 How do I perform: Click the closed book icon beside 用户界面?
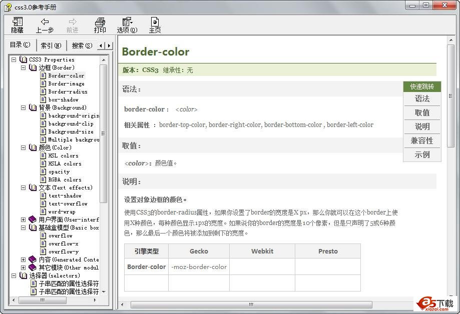[x=33, y=219]
